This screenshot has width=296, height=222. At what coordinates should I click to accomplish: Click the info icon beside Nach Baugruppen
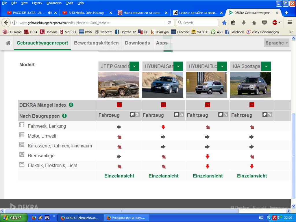point(64,116)
